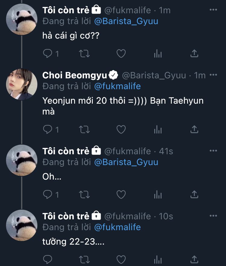Share the "hả cái gì cơ??" tweet

tap(195, 54)
